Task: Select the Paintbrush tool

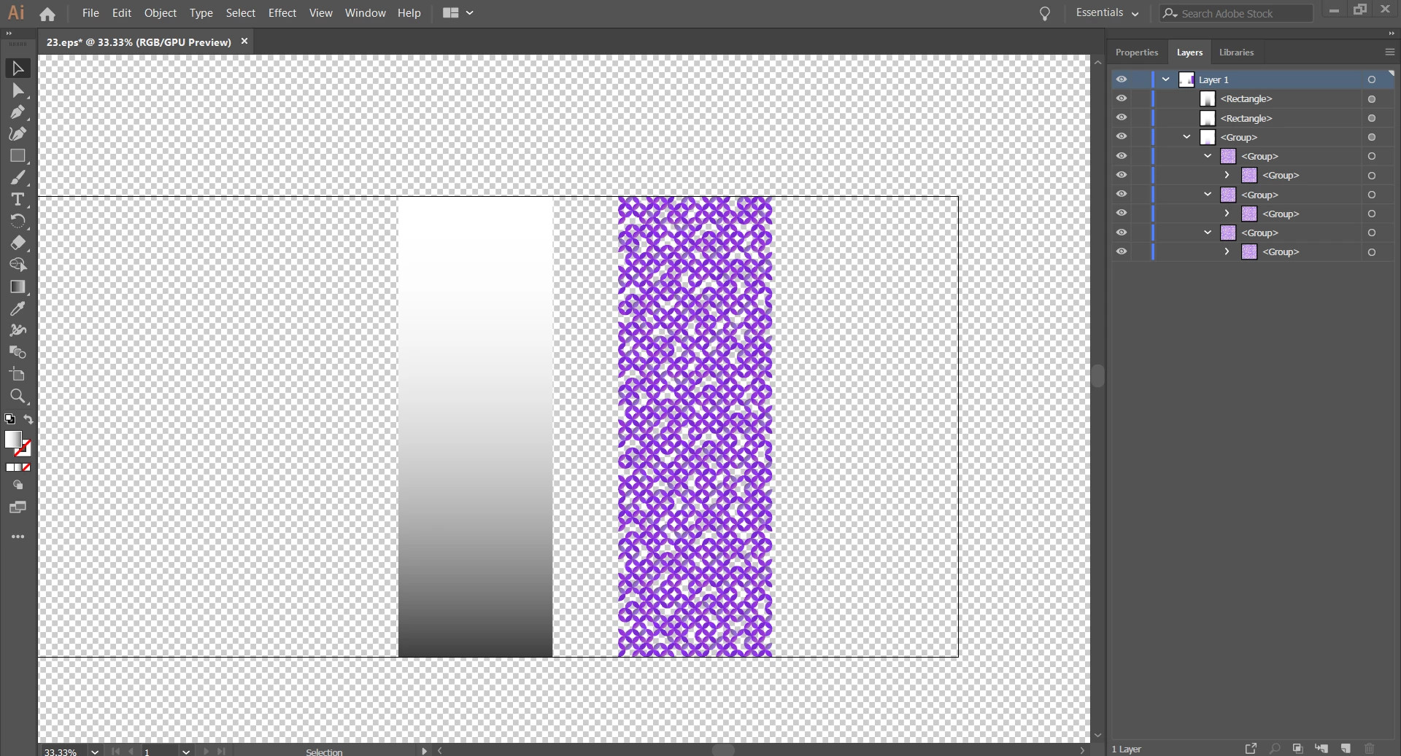Action: coord(18,178)
